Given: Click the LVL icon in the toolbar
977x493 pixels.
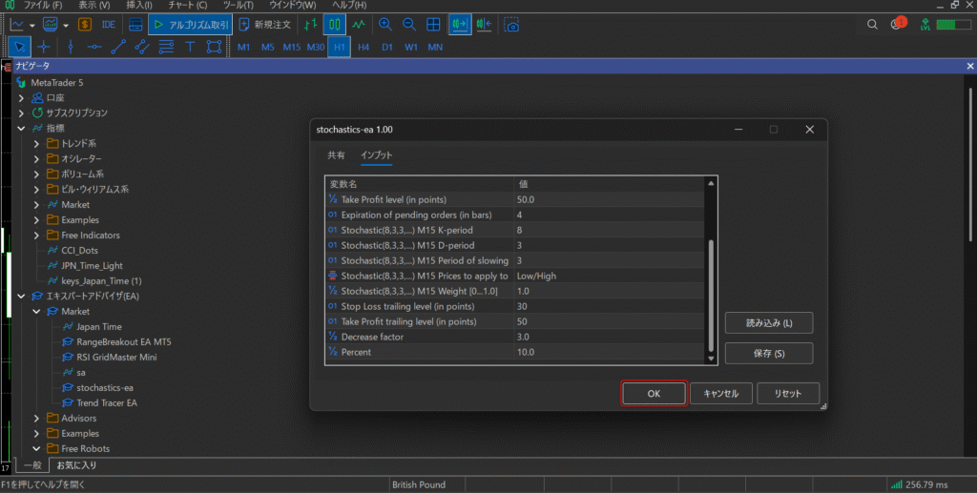Looking at the screenshot, I should pos(925,25).
